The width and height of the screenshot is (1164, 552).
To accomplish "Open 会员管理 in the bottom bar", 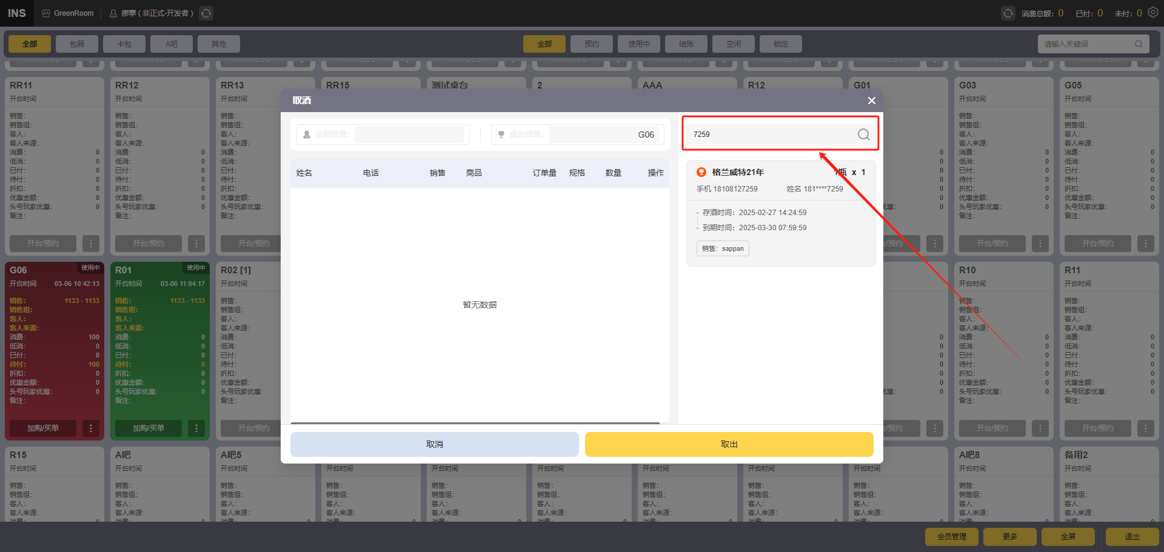I will [952, 537].
